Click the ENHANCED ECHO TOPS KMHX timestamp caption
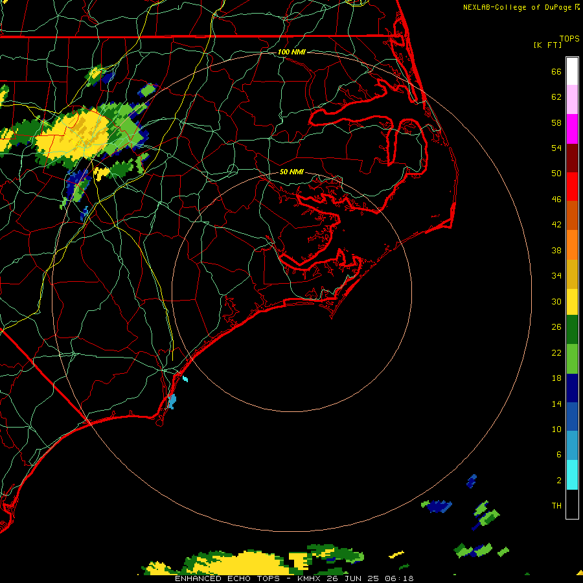Viewport: 583px width, 583px height. 294,578
